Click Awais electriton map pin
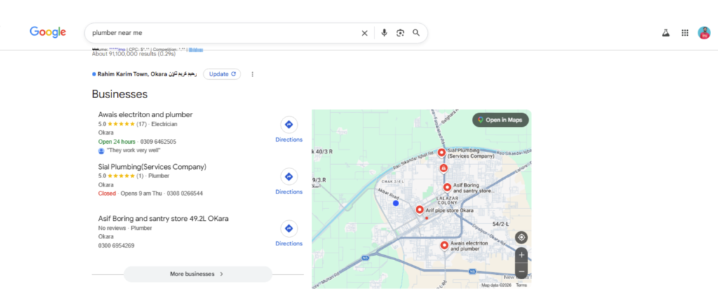Image resolution: width=718 pixels, height=298 pixels. tap(444, 245)
